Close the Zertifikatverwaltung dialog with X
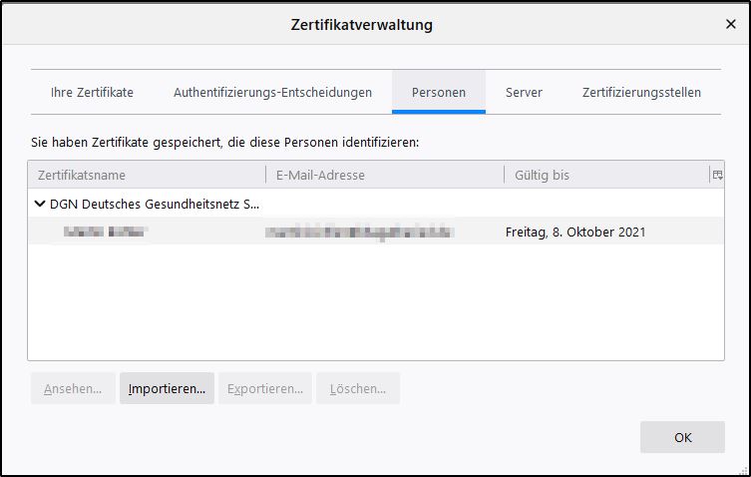 [730, 25]
